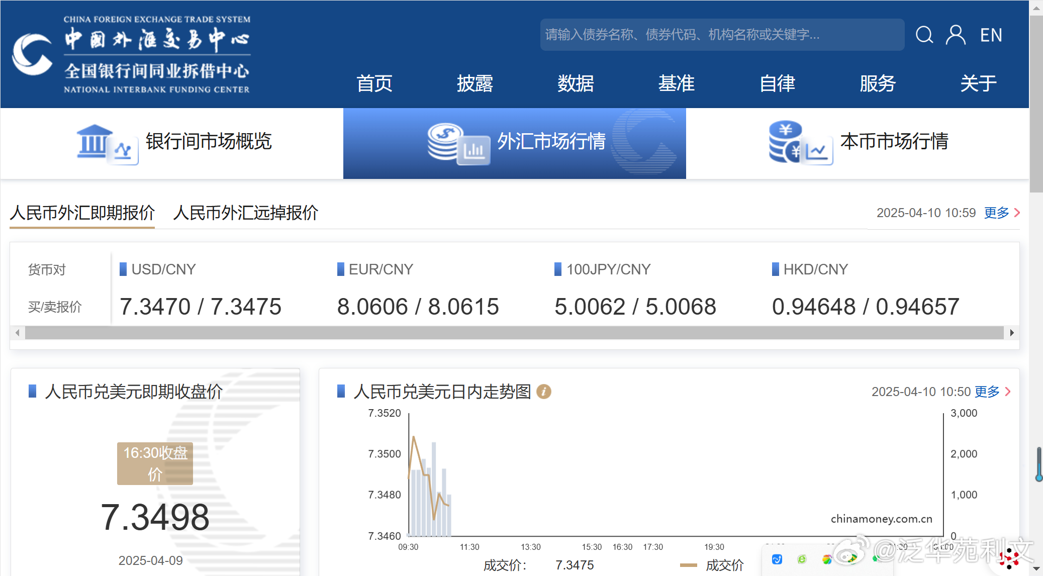The height and width of the screenshot is (576, 1043).
Task: Click the info icon beside 人民币兑美元日内走势图 title
Action: (544, 392)
